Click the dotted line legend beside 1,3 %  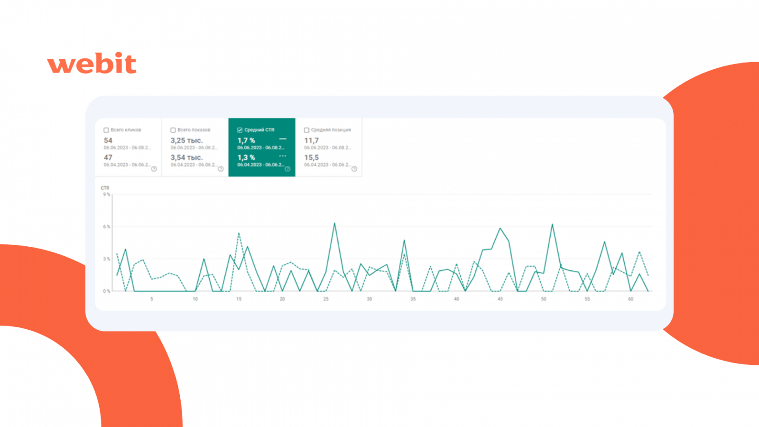[x=283, y=156]
